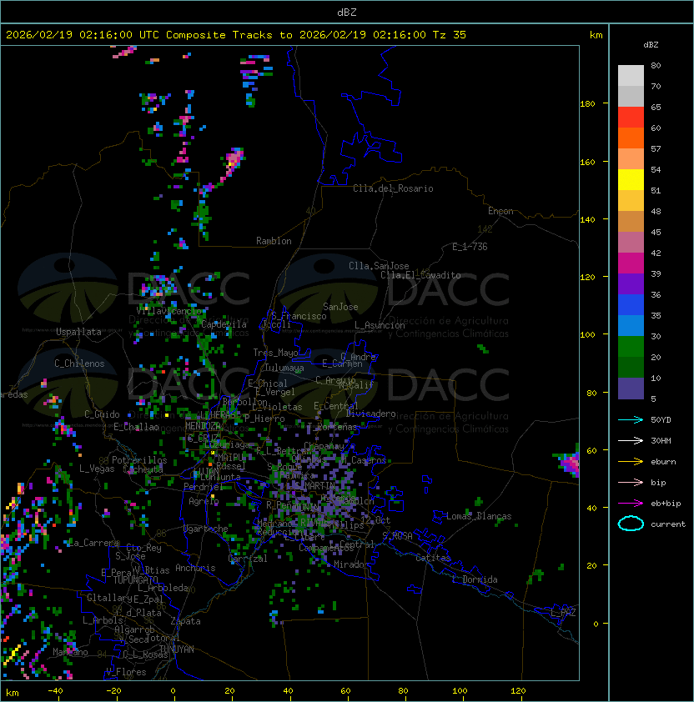Click the 'Catitas' map label

click(x=433, y=558)
